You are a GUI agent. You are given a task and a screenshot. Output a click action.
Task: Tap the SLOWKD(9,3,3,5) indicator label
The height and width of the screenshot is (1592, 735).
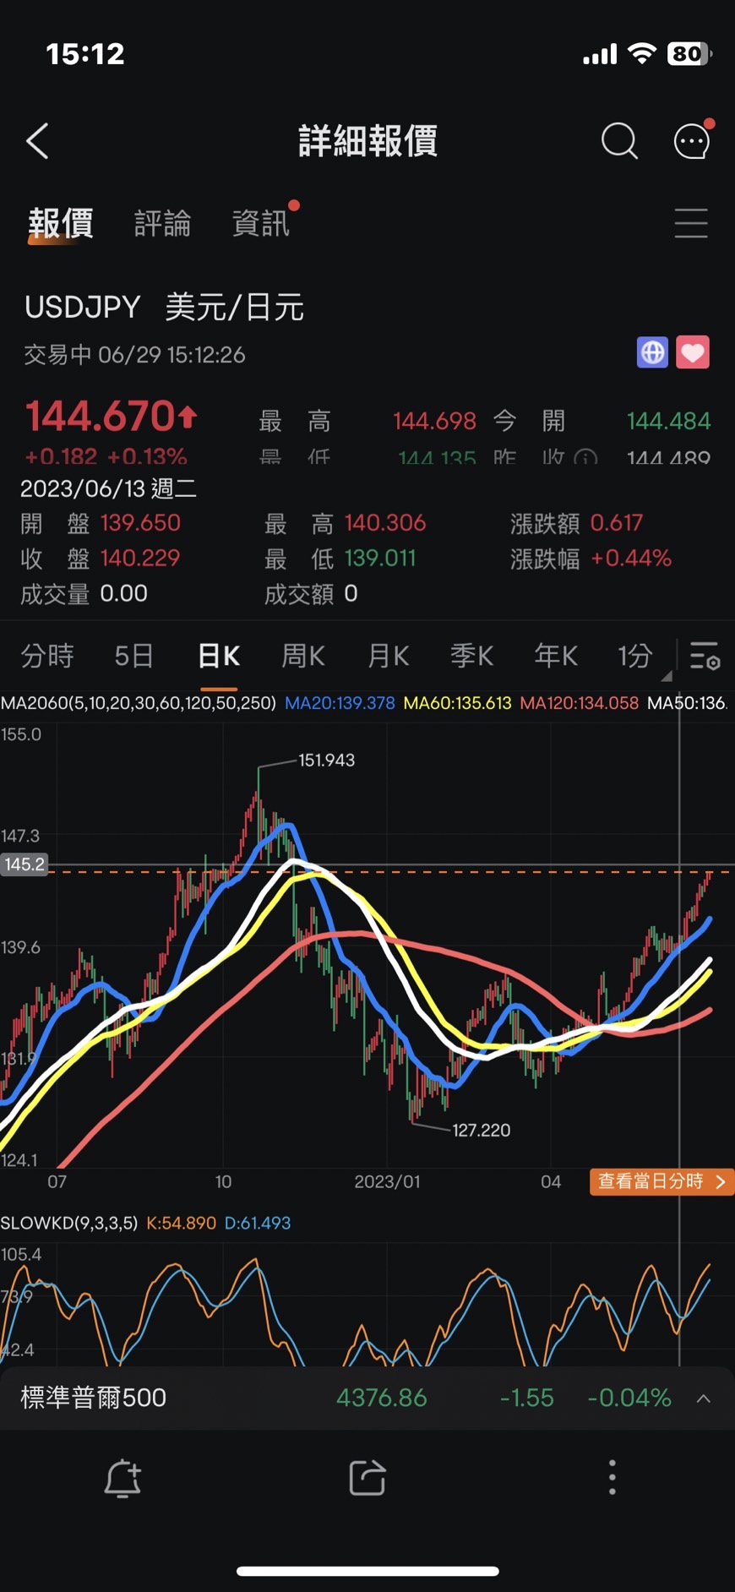coord(68,1223)
